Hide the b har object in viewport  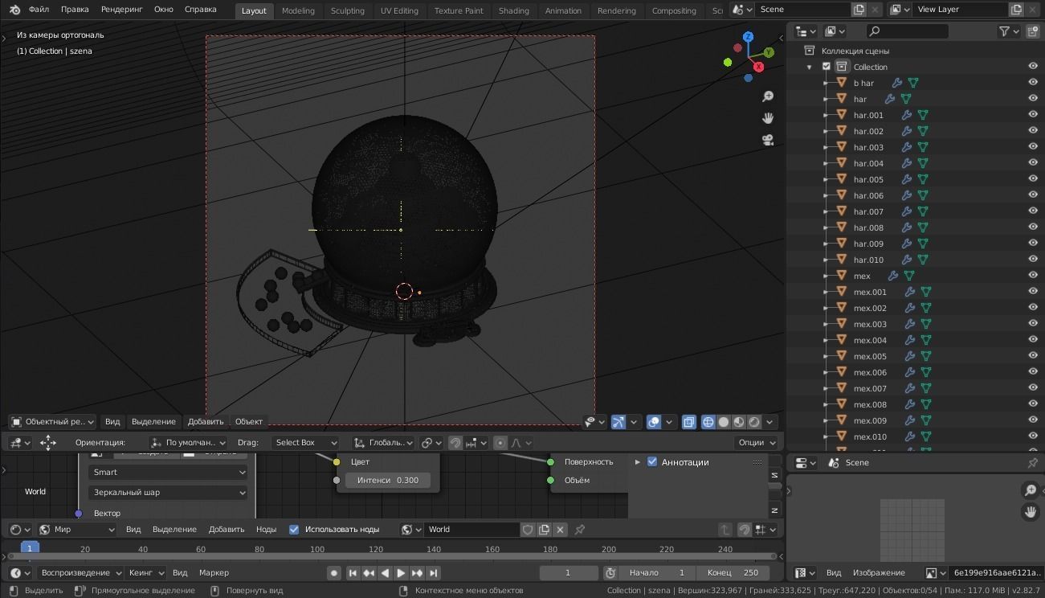click(1033, 83)
